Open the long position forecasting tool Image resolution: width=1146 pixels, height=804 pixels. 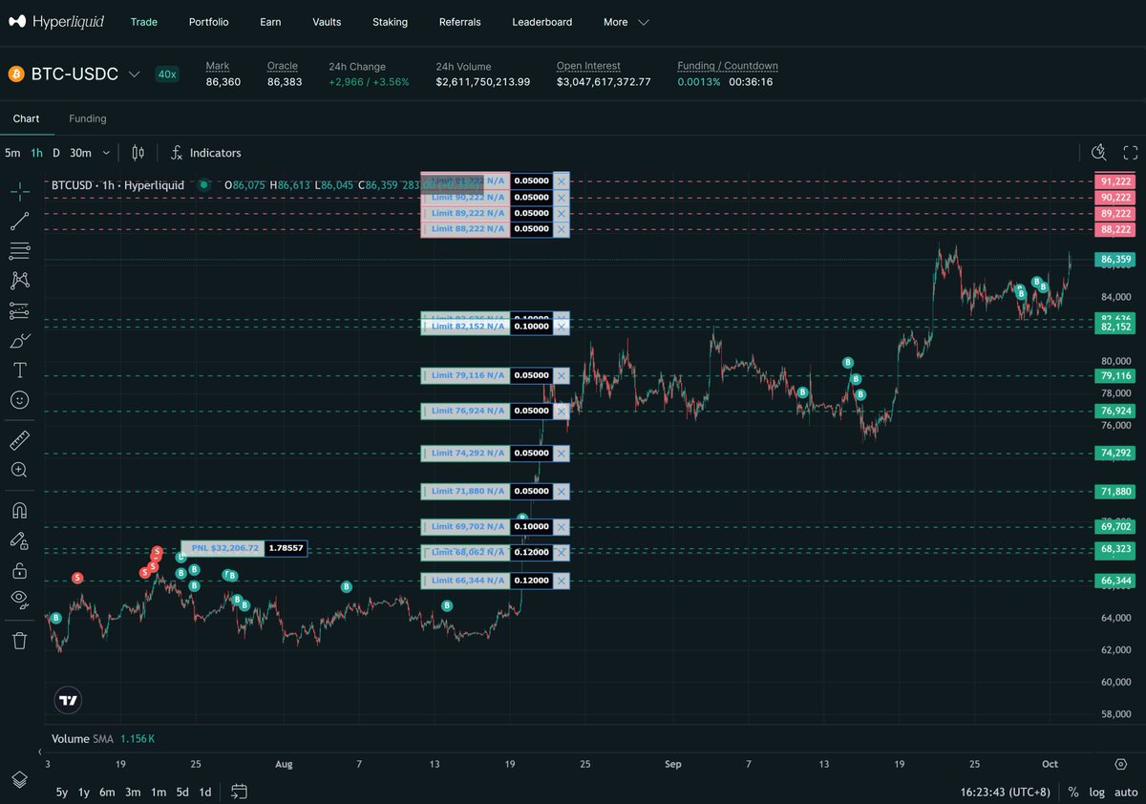(19, 310)
